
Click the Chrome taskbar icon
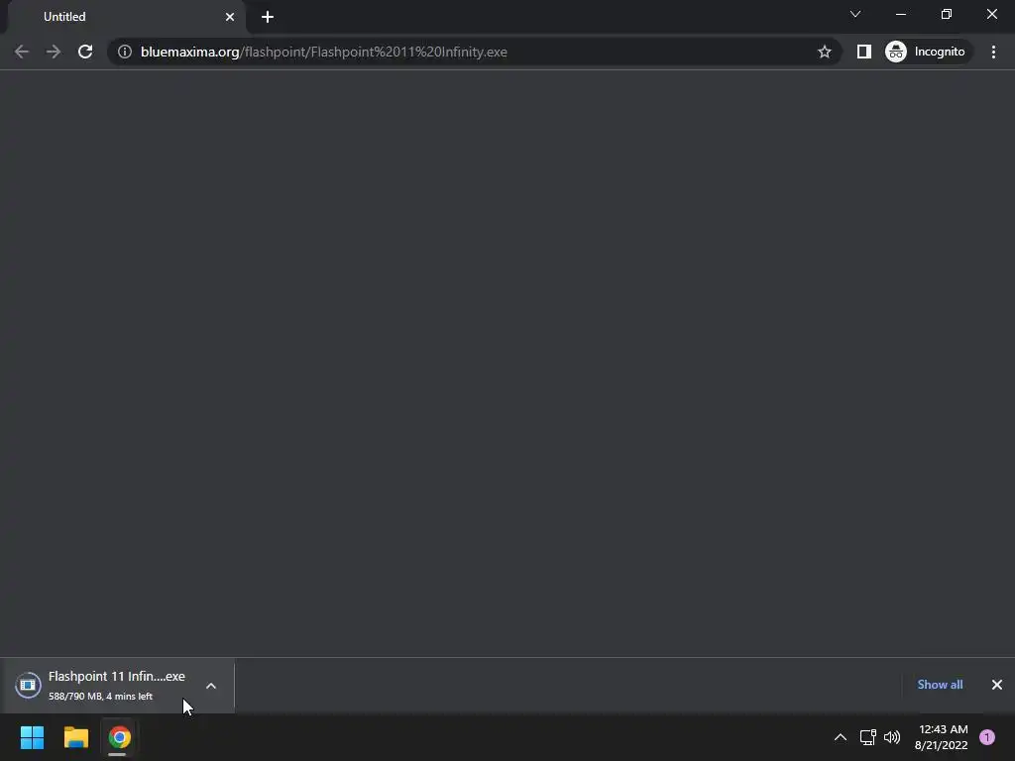point(120,737)
